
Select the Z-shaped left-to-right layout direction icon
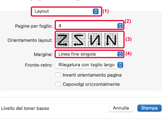click(62, 40)
